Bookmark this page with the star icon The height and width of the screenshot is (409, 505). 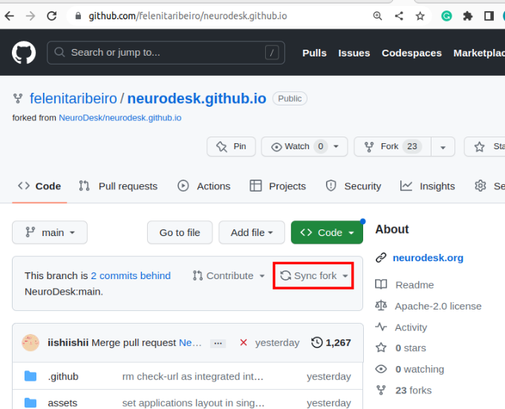[x=420, y=16]
